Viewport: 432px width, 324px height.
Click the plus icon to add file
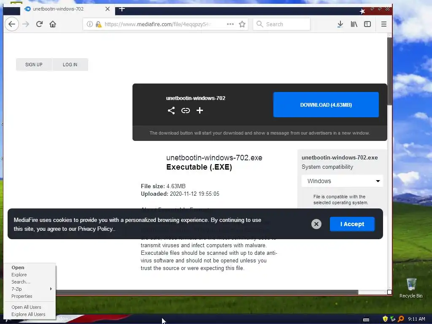(200, 111)
